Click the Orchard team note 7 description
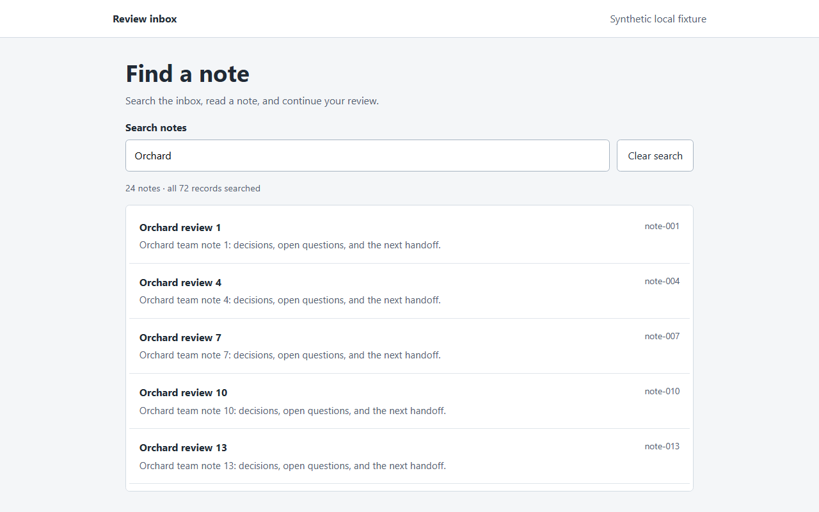The width and height of the screenshot is (819, 512). (x=290, y=355)
